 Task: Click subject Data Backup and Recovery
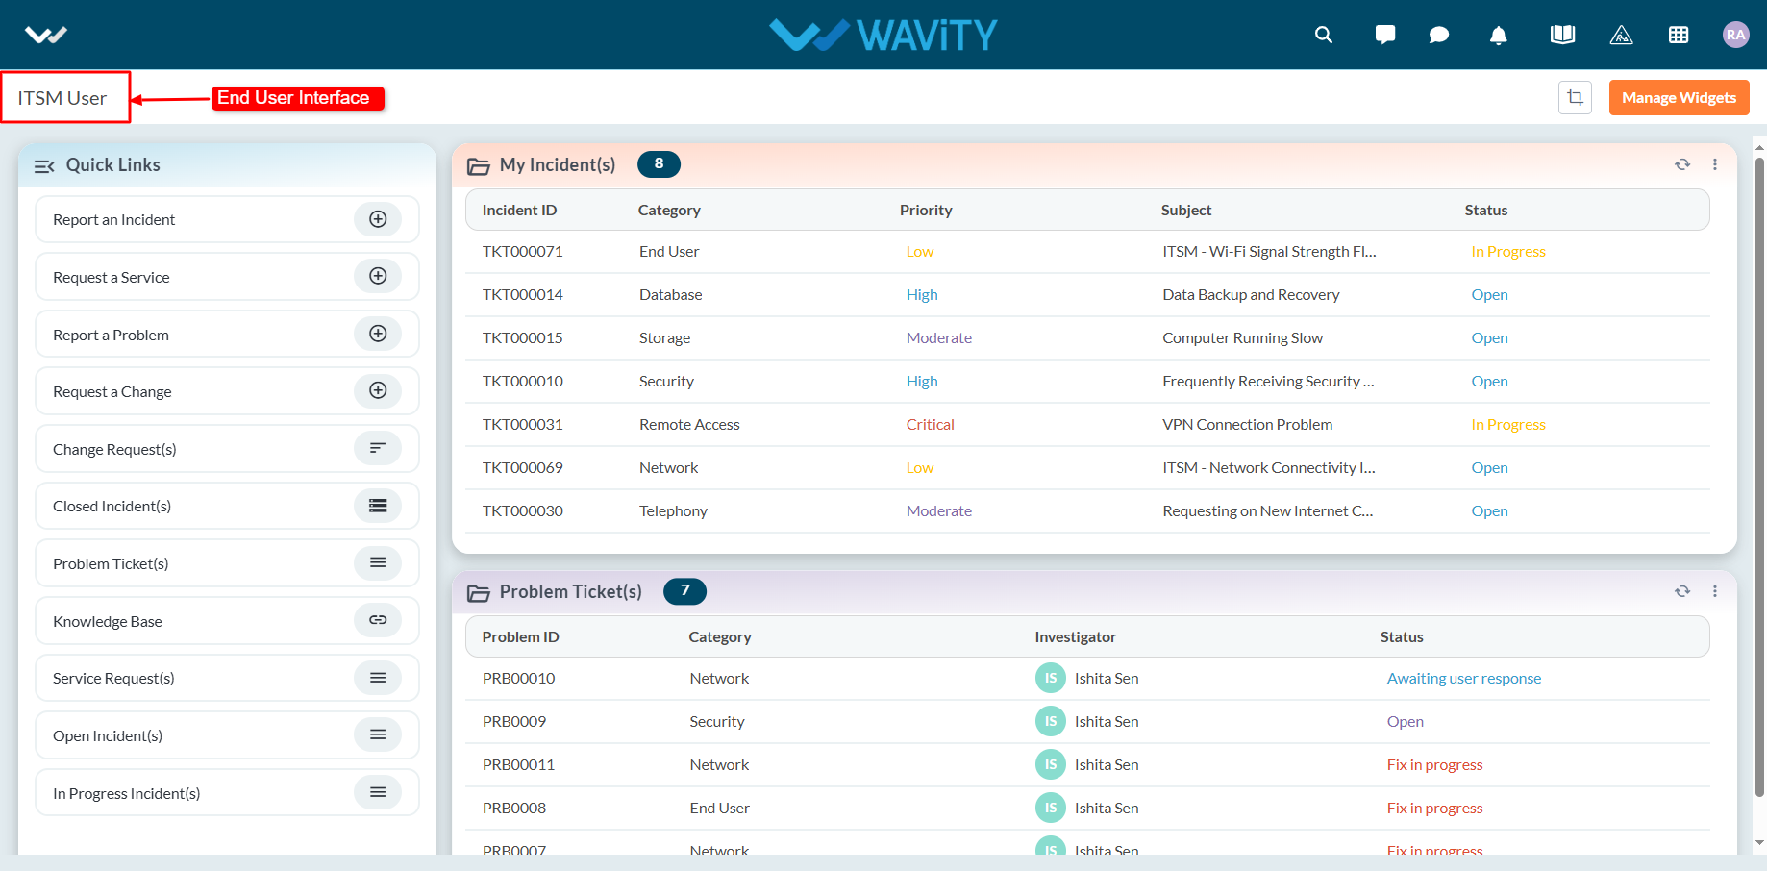[x=1251, y=294]
